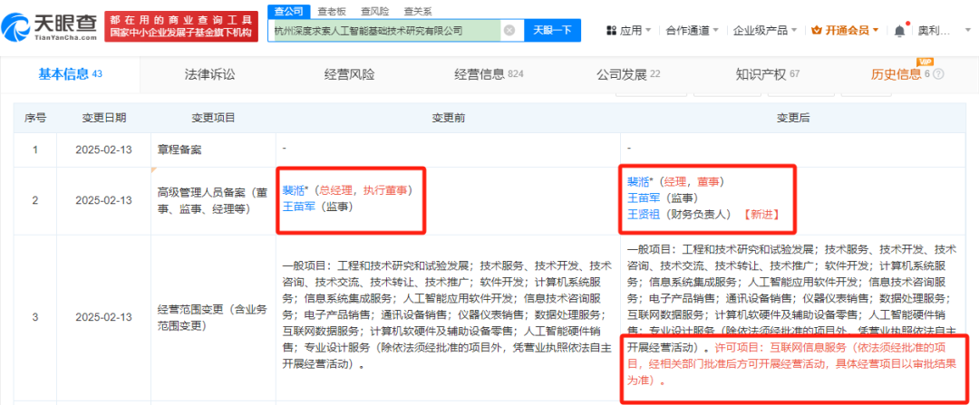This screenshot has height=405, width=979.
Task: Click the Tianyancha logo
Action: tap(49, 26)
